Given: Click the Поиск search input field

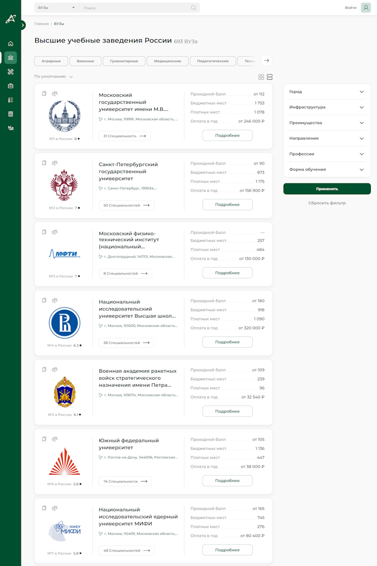Looking at the screenshot, I should (134, 8).
